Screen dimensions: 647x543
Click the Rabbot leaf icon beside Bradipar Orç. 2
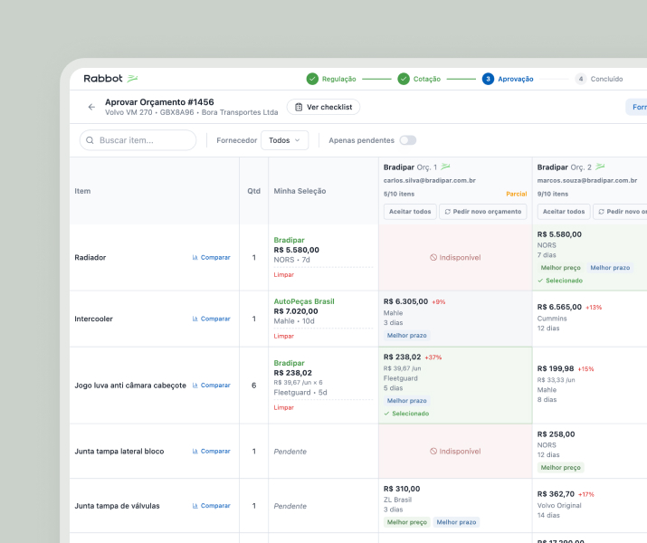tap(600, 167)
